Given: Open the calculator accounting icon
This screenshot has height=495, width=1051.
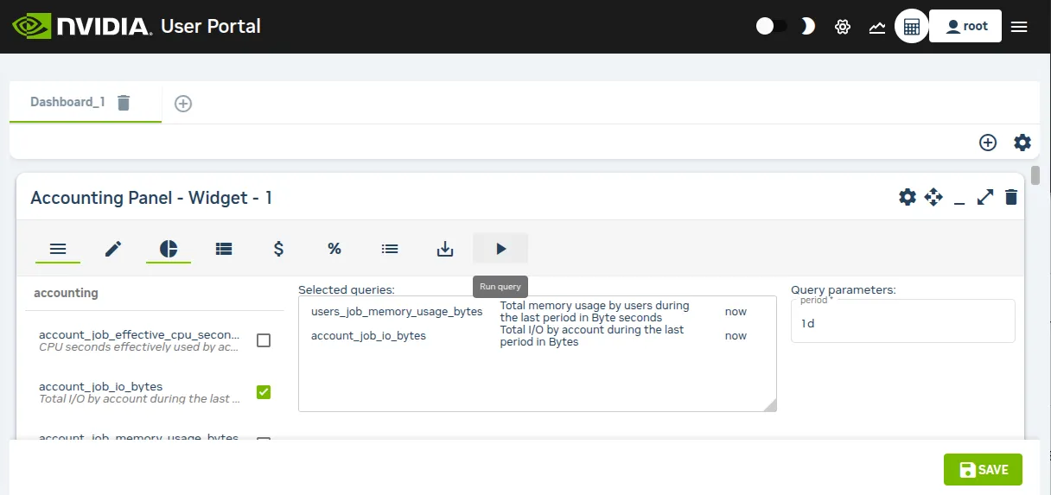Looking at the screenshot, I should [x=912, y=27].
